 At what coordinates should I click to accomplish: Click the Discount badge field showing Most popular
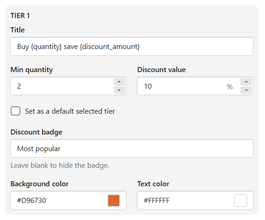tap(132, 148)
